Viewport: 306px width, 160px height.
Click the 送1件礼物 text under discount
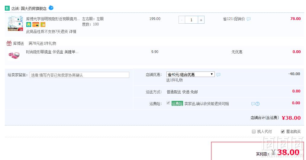pos(175,80)
